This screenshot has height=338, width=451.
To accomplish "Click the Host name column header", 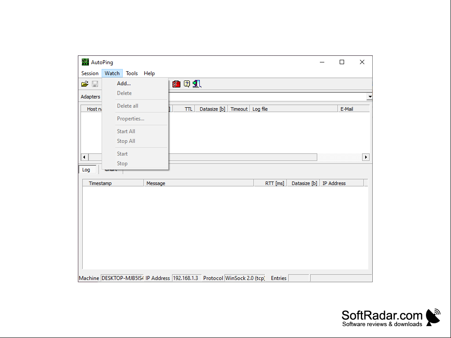I will pos(92,109).
